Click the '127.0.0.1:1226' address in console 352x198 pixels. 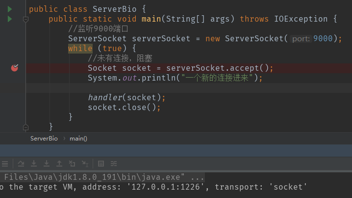pyautogui.click(x=165, y=187)
